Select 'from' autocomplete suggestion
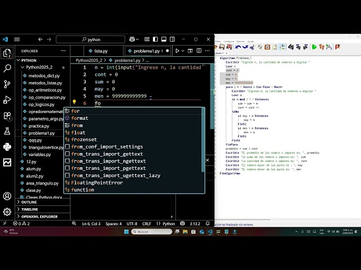Viewport: 361px width, 270px height. (x=133, y=125)
